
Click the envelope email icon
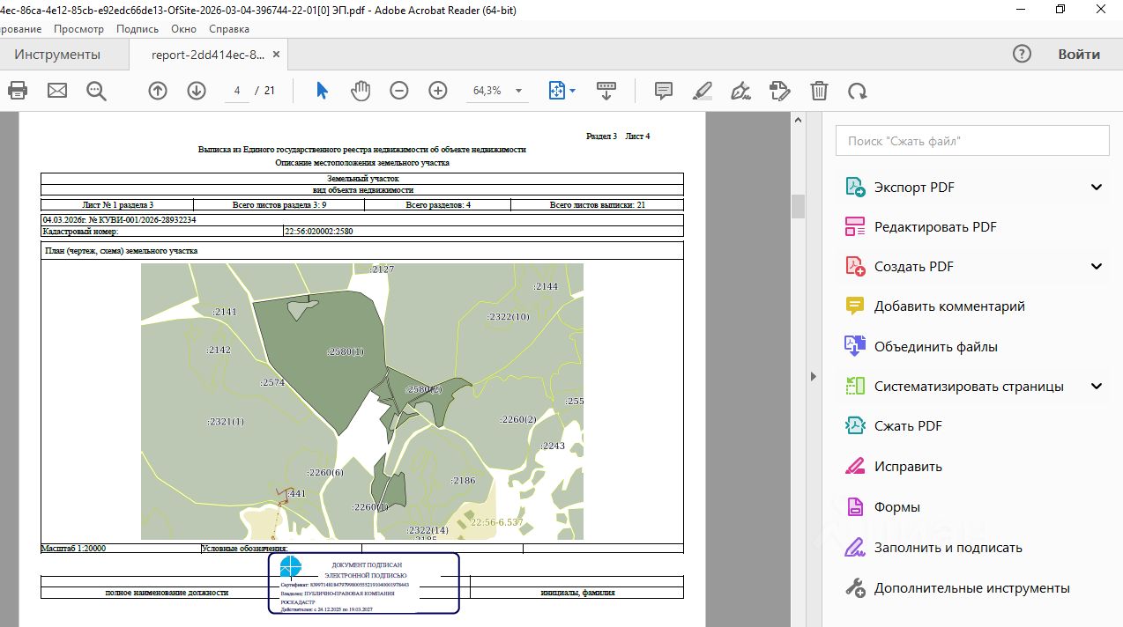[x=57, y=91]
